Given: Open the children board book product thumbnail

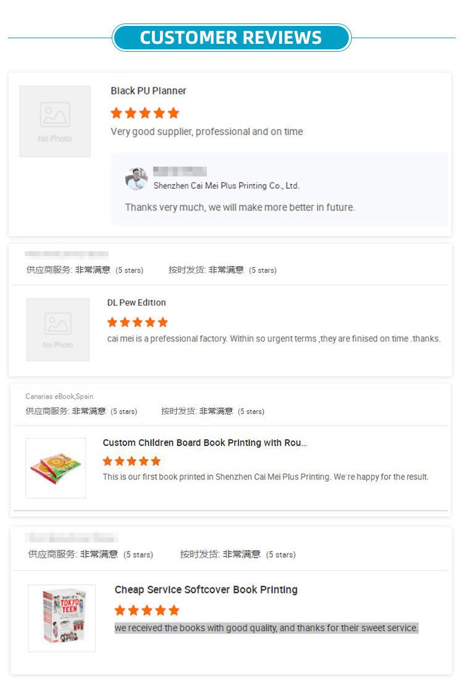Looking at the screenshot, I should [56, 468].
